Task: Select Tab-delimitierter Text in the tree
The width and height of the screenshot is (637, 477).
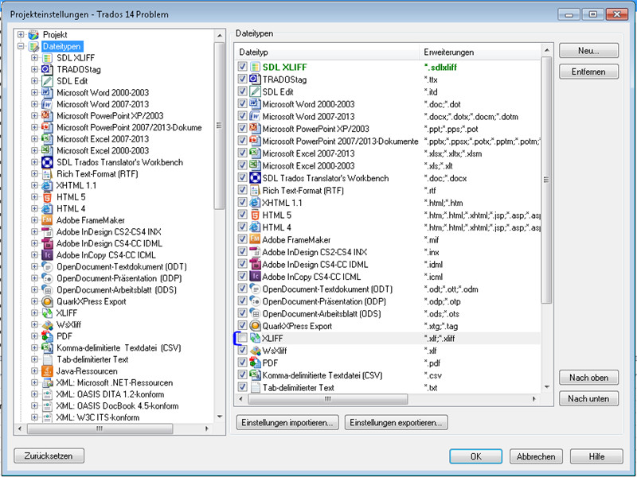Action: pos(92,359)
